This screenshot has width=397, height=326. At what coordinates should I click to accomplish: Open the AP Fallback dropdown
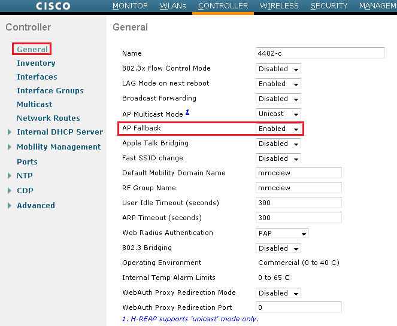tap(278, 129)
